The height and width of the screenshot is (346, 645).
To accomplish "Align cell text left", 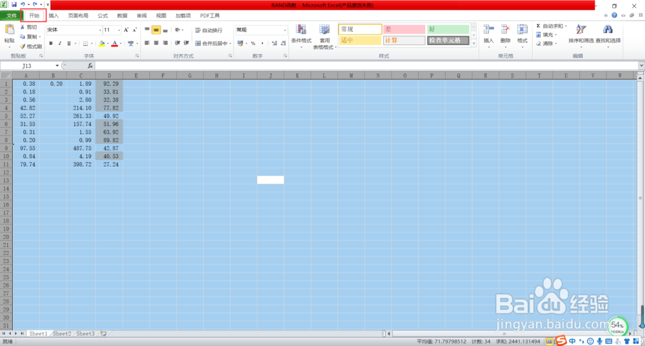I will (x=147, y=43).
